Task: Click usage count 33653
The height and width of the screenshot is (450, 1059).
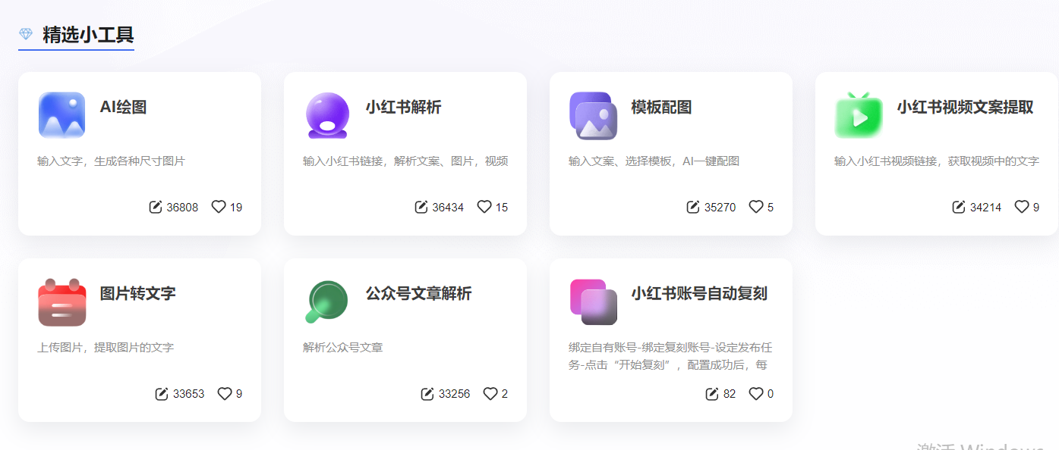Action: click(188, 394)
